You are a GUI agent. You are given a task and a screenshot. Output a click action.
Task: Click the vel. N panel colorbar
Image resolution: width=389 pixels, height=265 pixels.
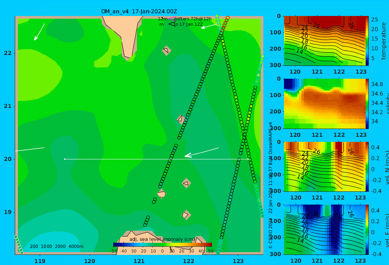click(x=367, y=166)
